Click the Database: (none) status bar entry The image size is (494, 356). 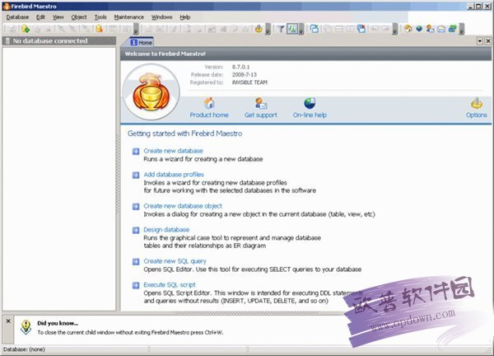pos(24,349)
